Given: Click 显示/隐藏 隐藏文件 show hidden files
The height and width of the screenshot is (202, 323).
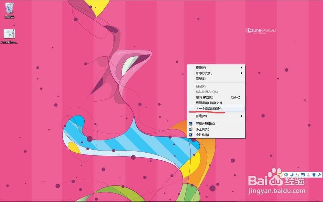Looking at the screenshot, I should pos(210,102).
